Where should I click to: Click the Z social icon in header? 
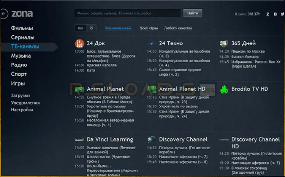pos(268,14)
